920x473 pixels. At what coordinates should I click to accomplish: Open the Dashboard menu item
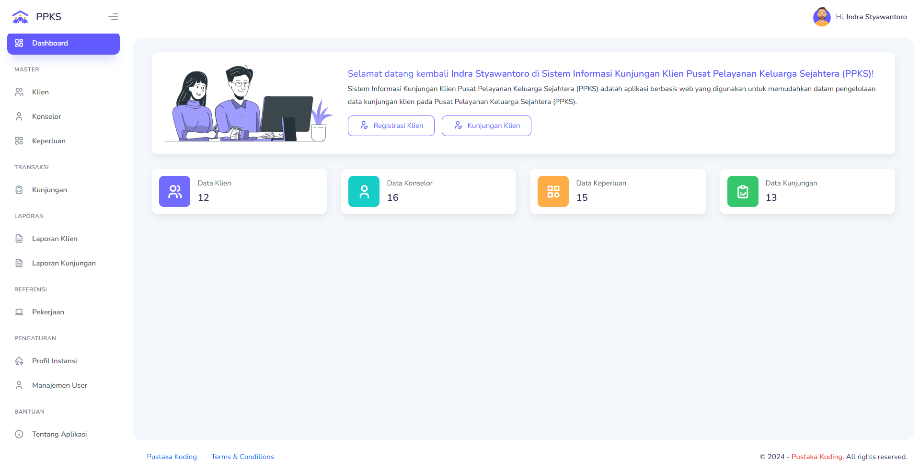pos(63,44)
